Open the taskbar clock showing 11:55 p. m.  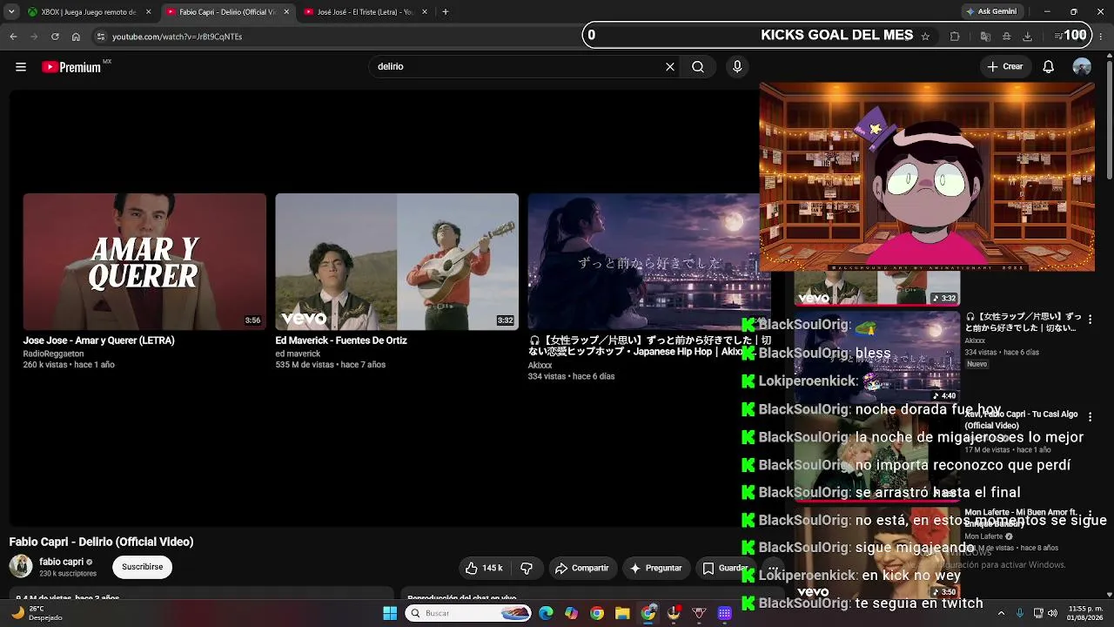click(1084, 613)
